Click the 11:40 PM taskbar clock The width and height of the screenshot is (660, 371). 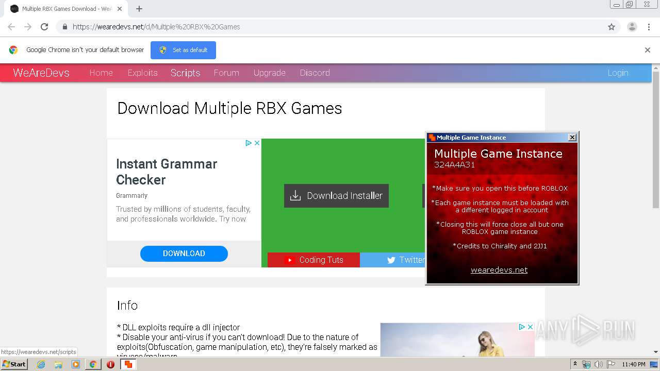pyautogui.click(x=634, y=364)
